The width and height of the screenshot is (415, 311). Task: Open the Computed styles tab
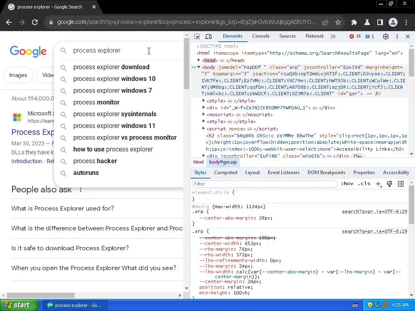pyautogui.click(x=225, y=173)
